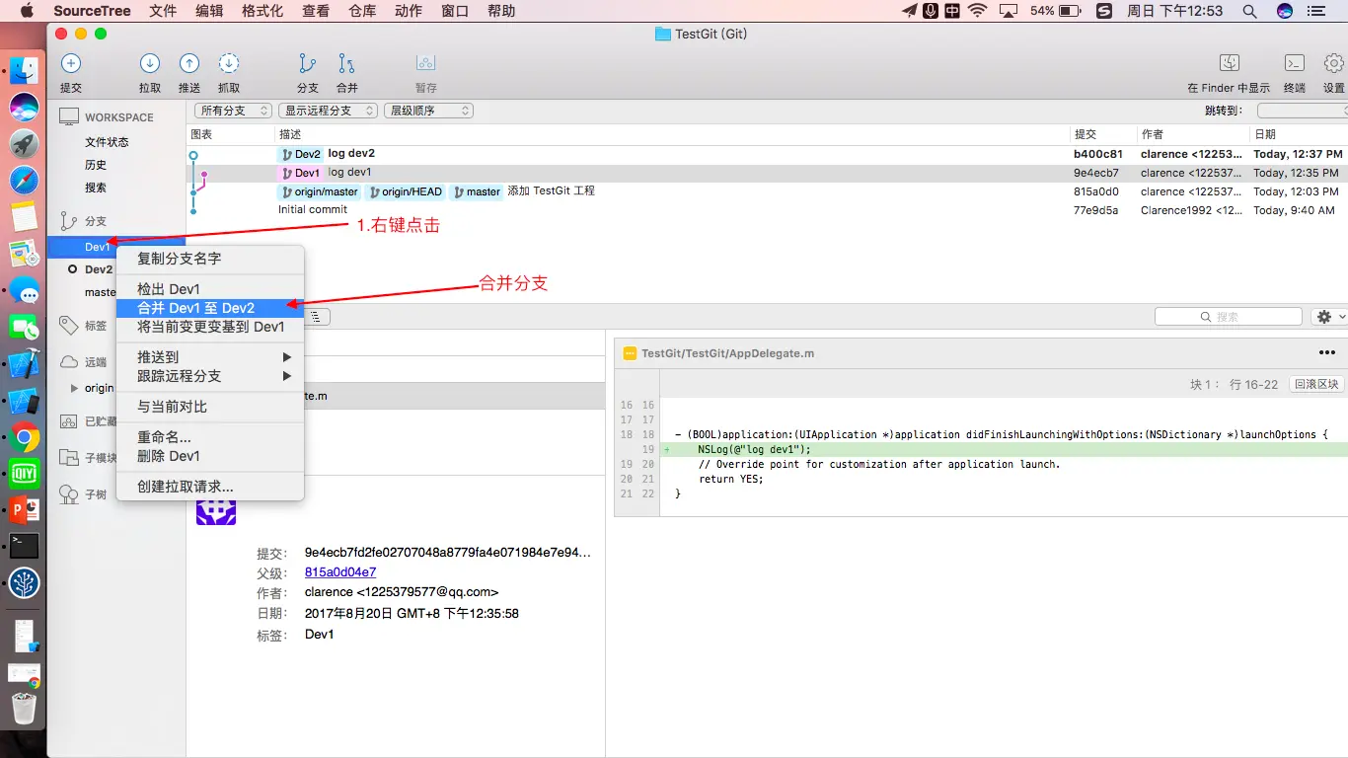Viewport: 1348px width, 758px height.
Task: Choose 创建拉取请求... in context menu
Action: pos(210,487)
